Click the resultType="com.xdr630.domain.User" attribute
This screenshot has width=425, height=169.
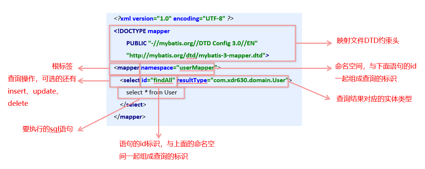point(233,80)
